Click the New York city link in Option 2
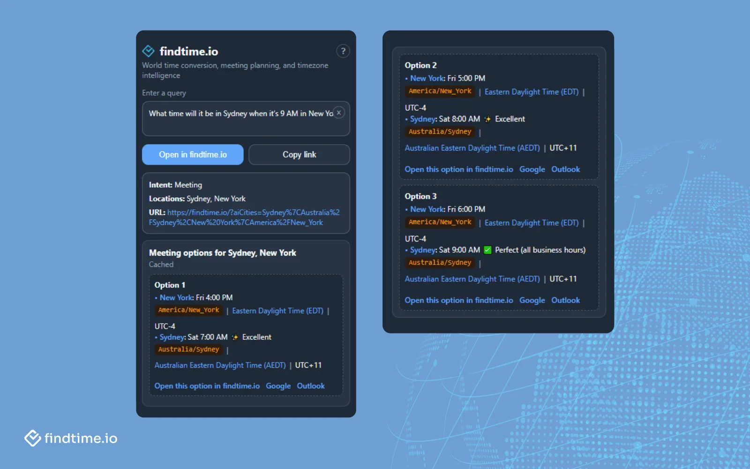The height and width of the screenshot is (469, 750). (x=426, y=78)
